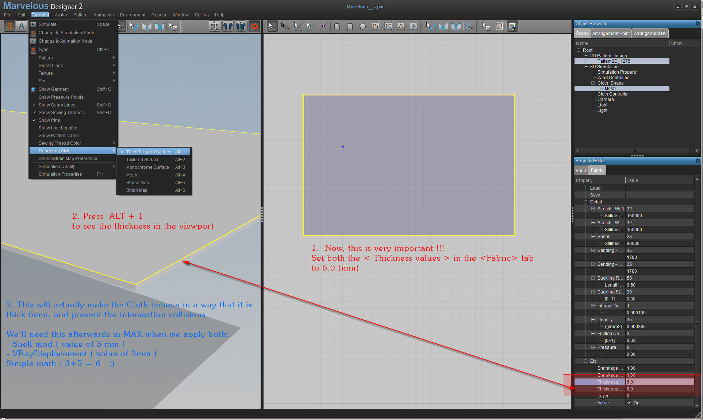Click Simulation Properties menu entry
Viewport: 703px width, 420px height.
coord(73,174)
